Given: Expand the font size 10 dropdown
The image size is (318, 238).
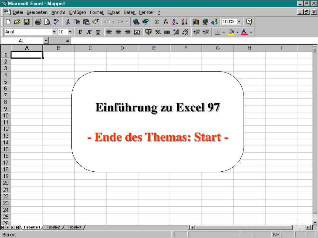Looking at the screenshot, I should [70, 32].
